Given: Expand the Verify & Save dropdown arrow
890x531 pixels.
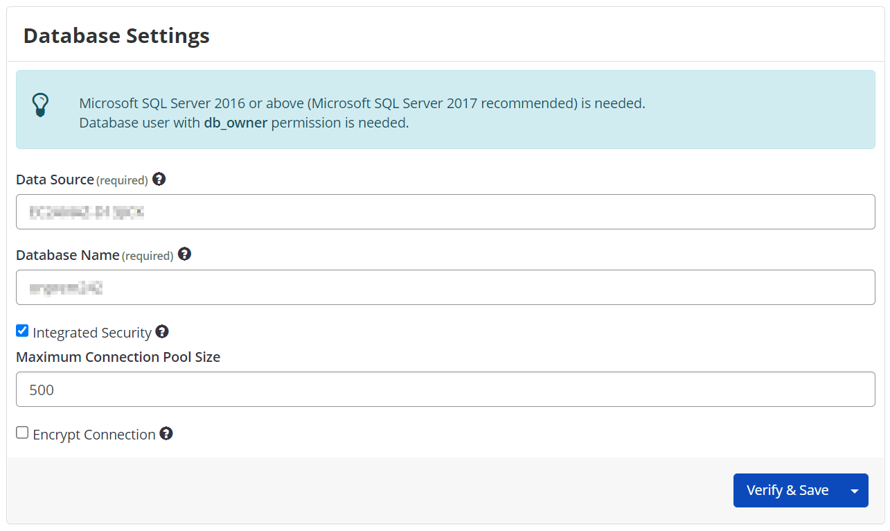Looking at the screenshot, I should 854,490.
